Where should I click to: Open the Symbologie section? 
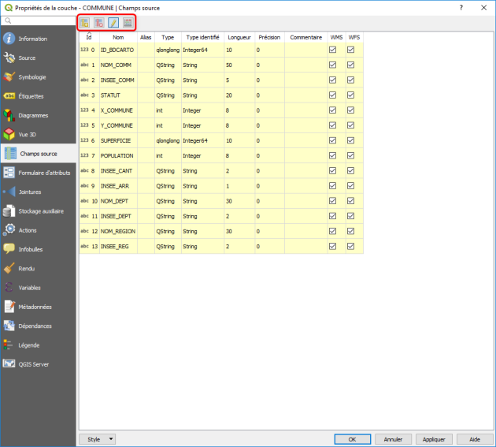pyautogui.click(x=32, y=77)
